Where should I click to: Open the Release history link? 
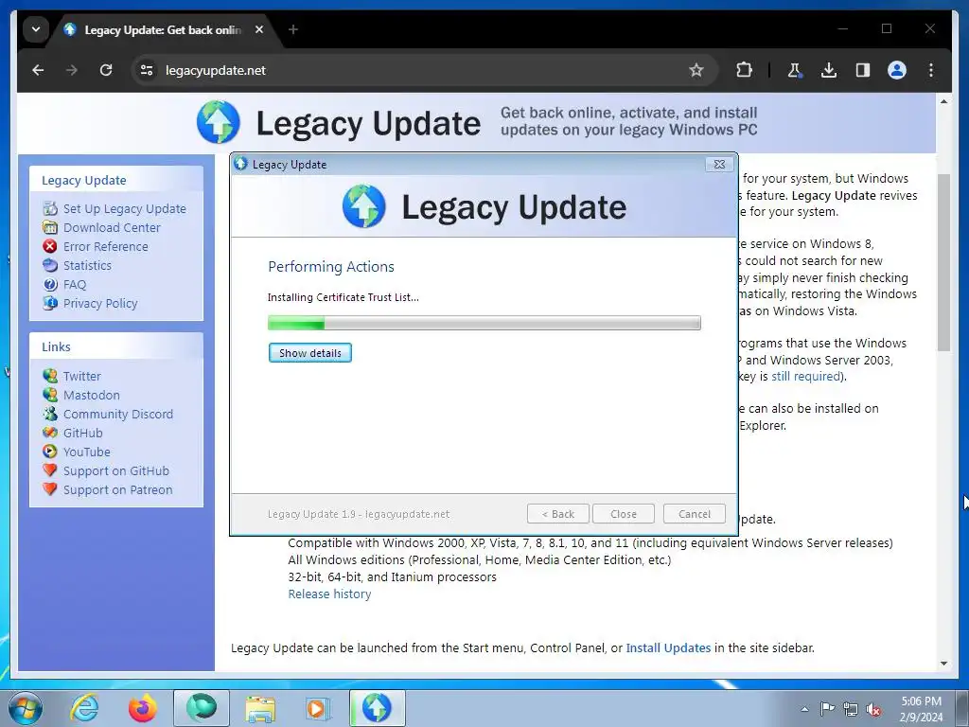pos(329,594)
